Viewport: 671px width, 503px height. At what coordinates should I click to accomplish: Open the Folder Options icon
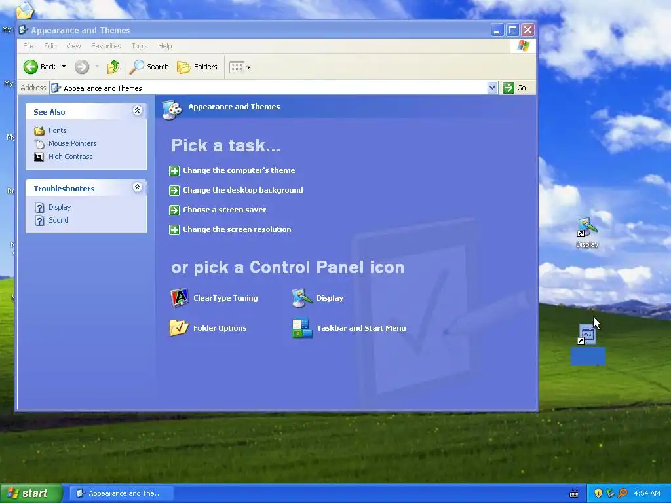(x=179, y=328)
